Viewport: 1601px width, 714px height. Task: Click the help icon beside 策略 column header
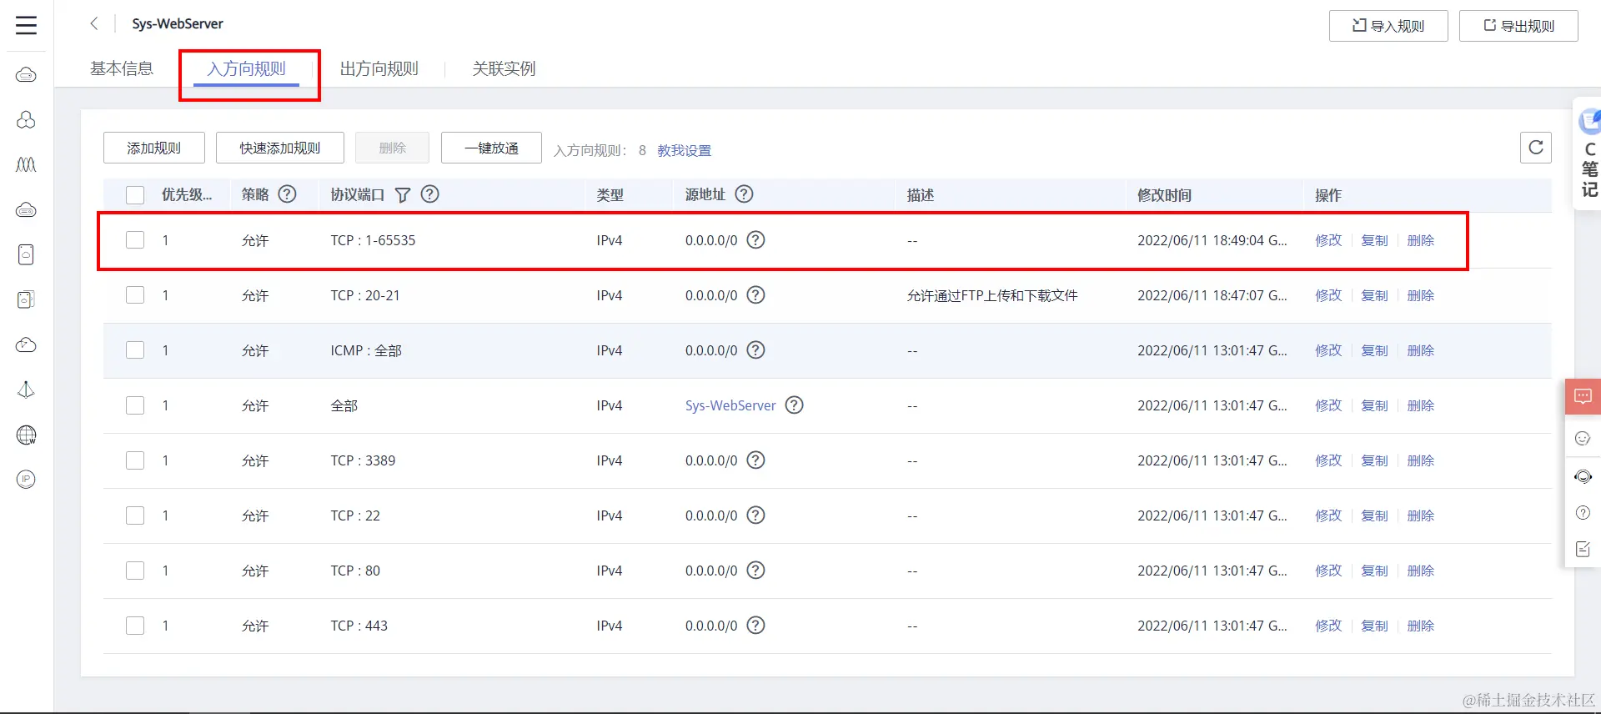click(x=287, y=194)
